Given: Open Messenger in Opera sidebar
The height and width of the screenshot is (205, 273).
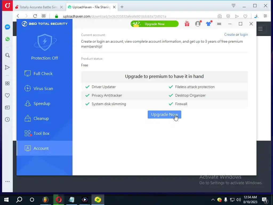Looking at the screenshot, I should (x=7, y=27).
